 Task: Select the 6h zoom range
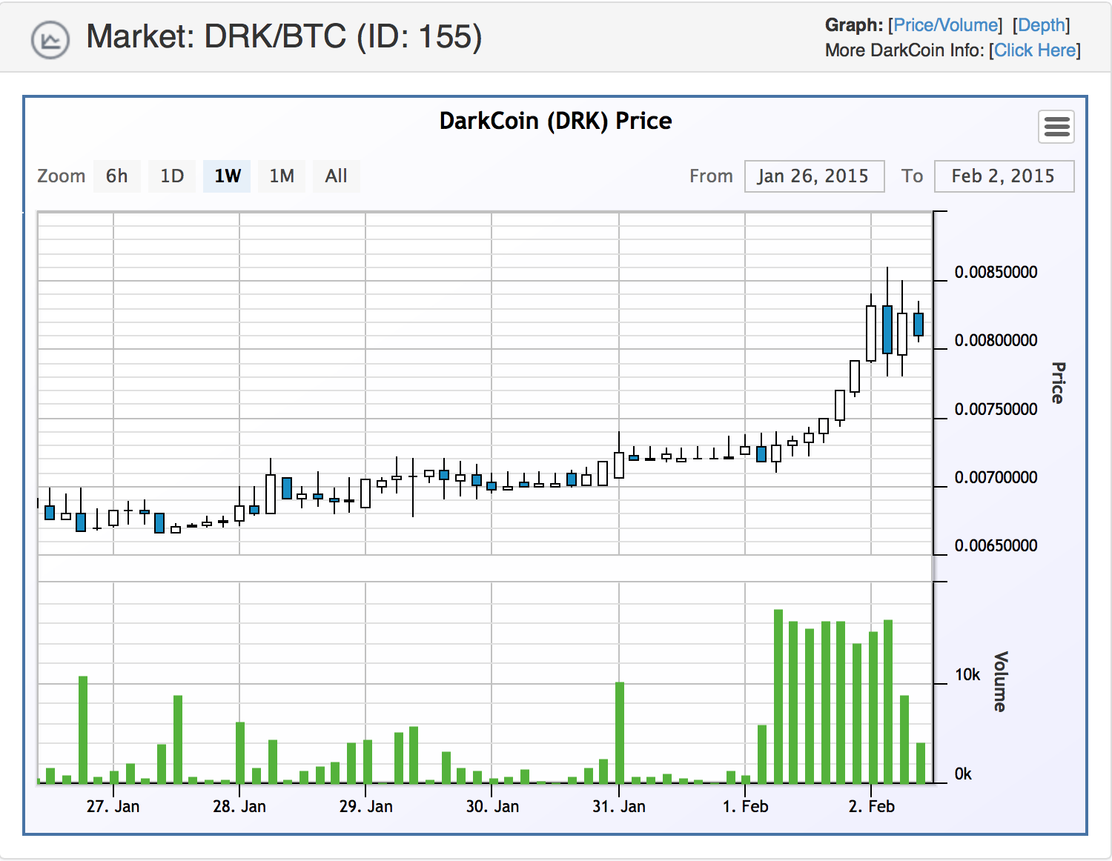pos(116,176)
